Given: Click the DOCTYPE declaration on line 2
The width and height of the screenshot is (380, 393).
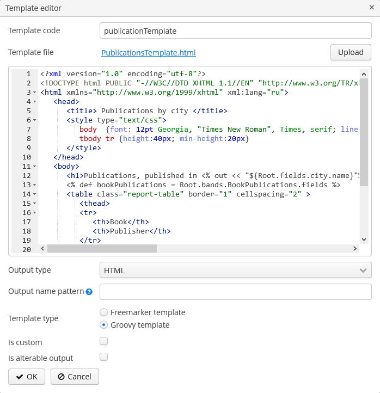Looking at the screenshot, I should 200,83.
